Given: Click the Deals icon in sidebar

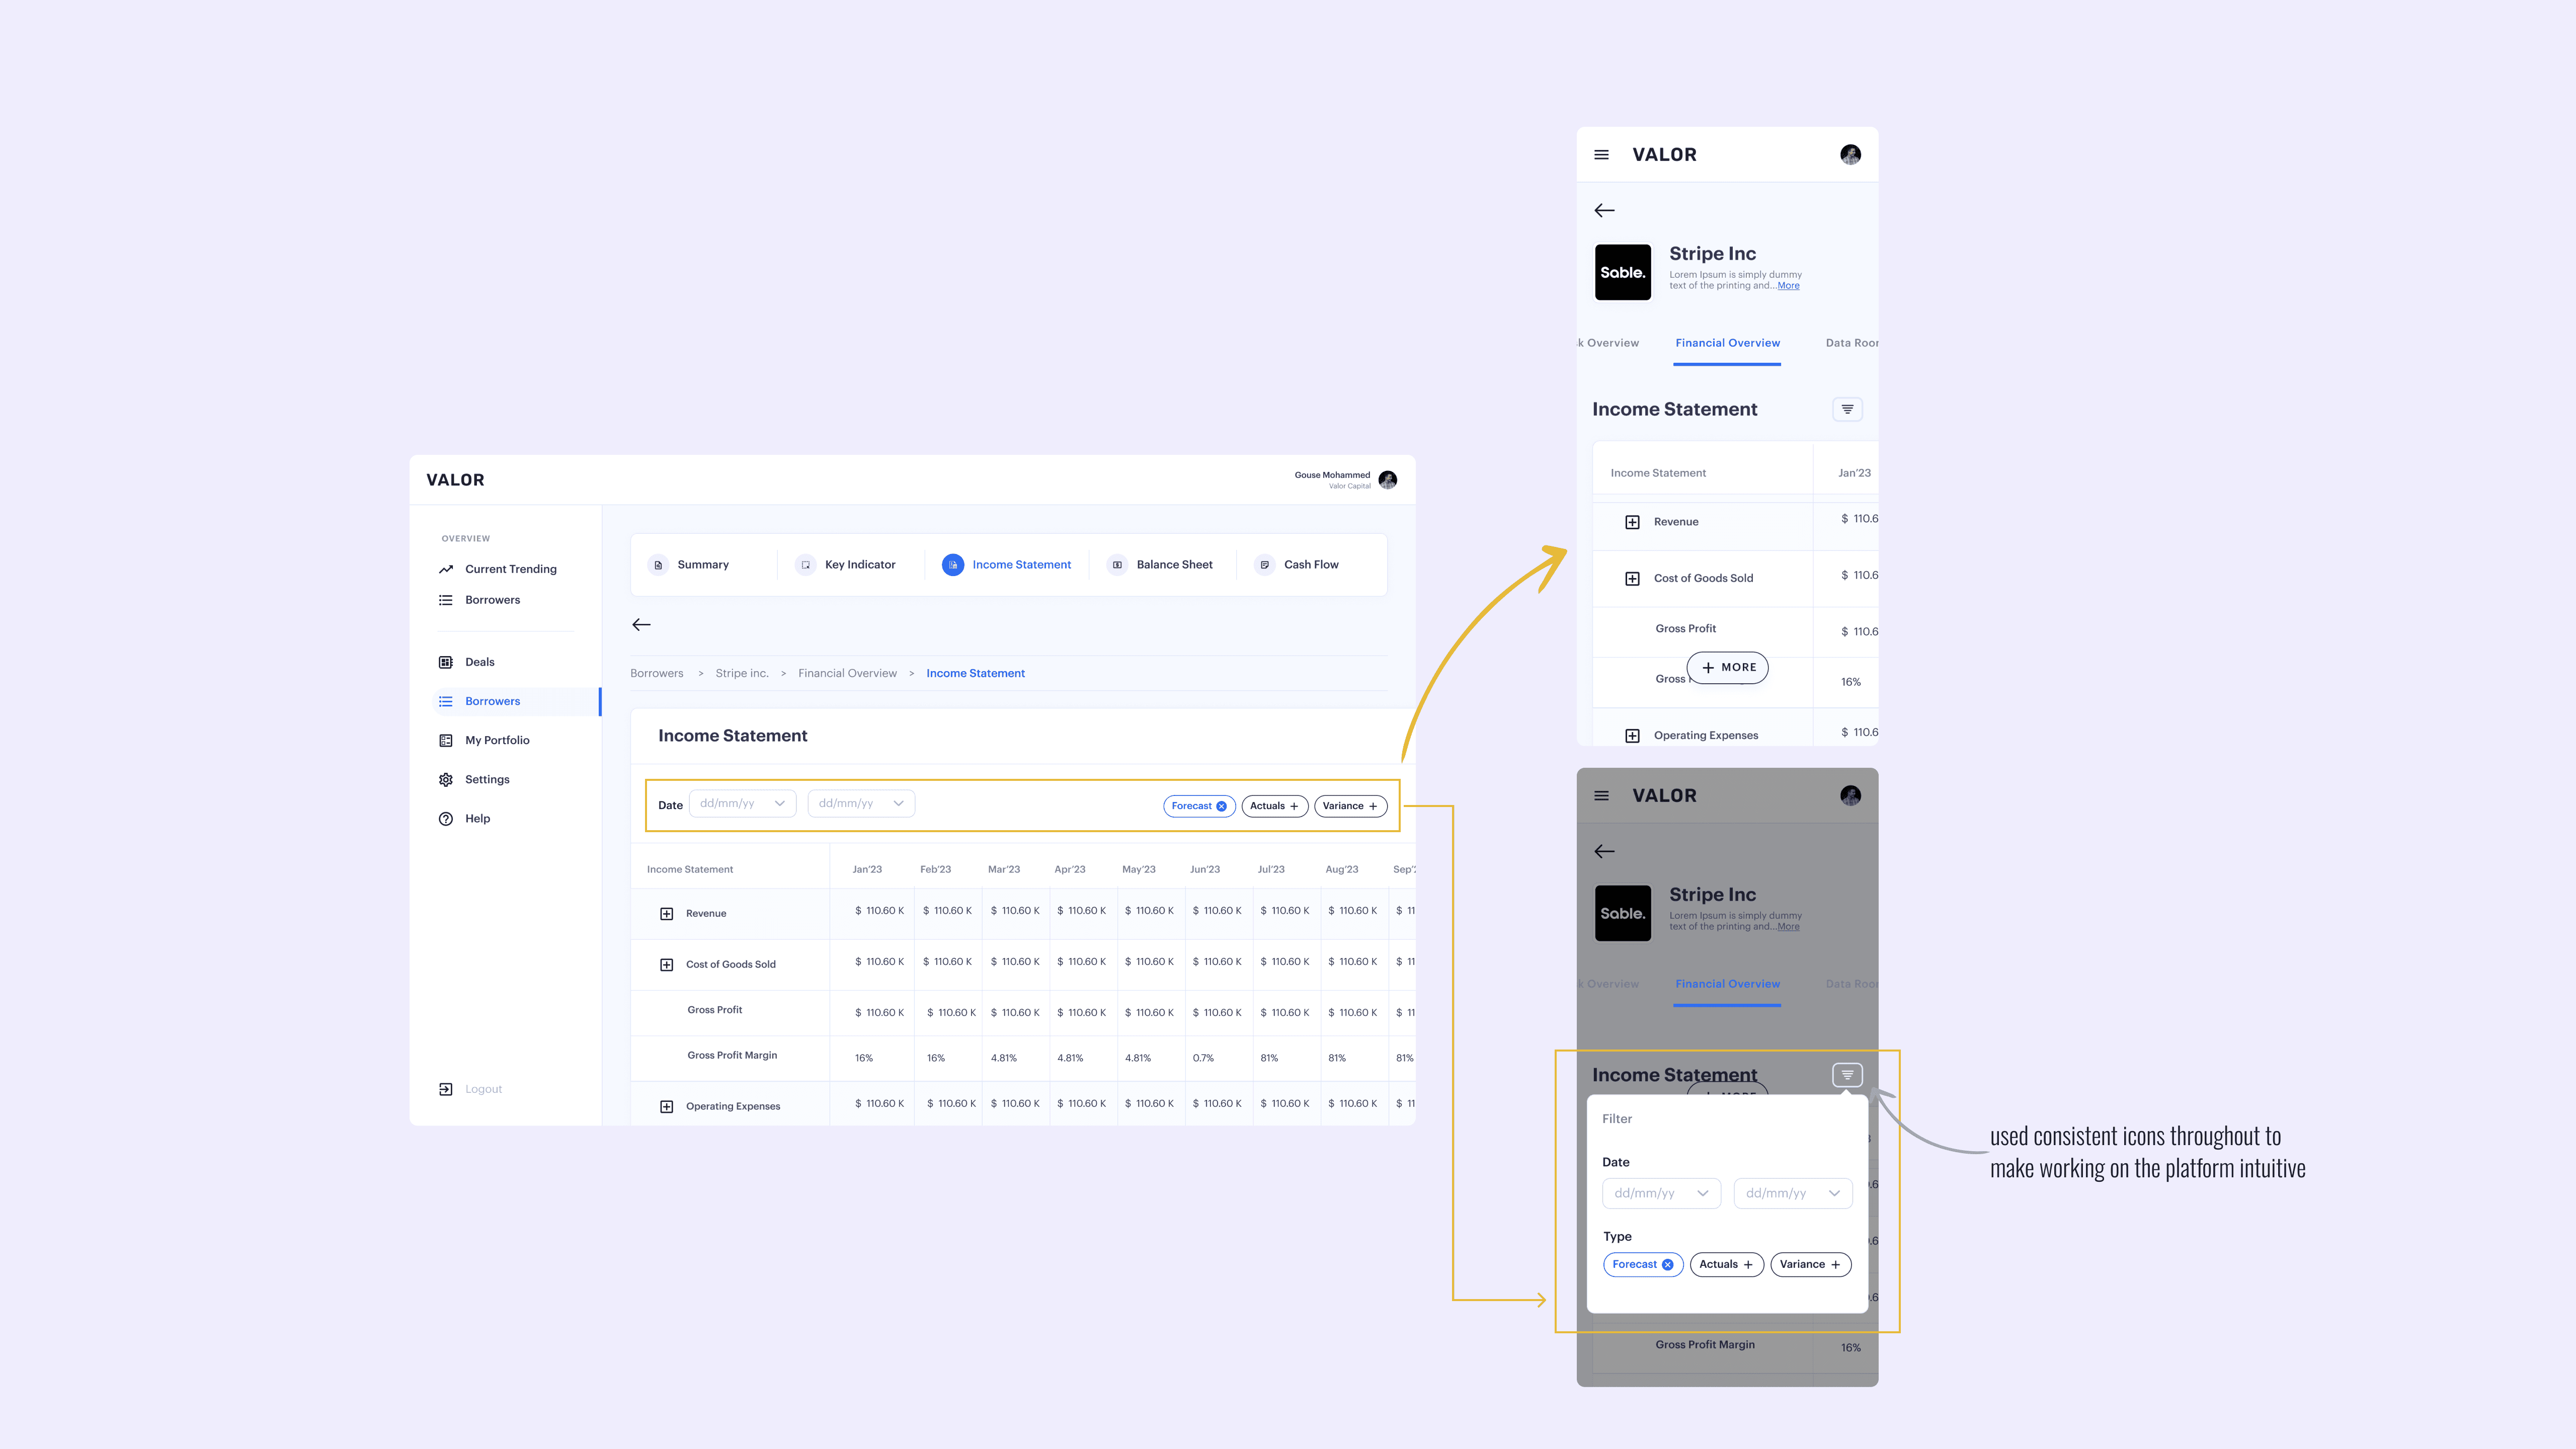Looking at the screenshot, I should pyautogui.click(x=446, y=662).
